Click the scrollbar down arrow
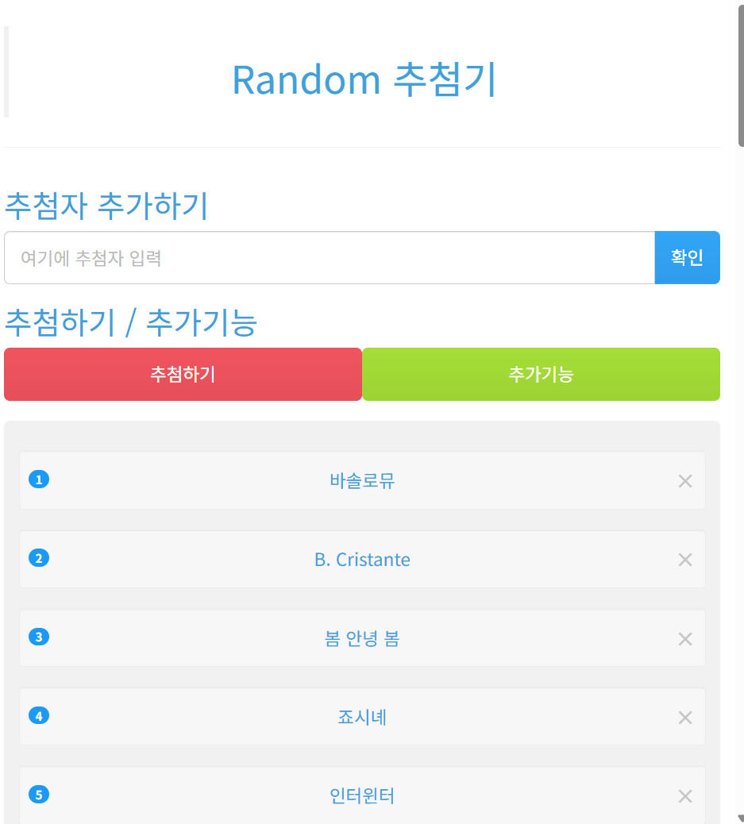 click(x=740, y=818)
